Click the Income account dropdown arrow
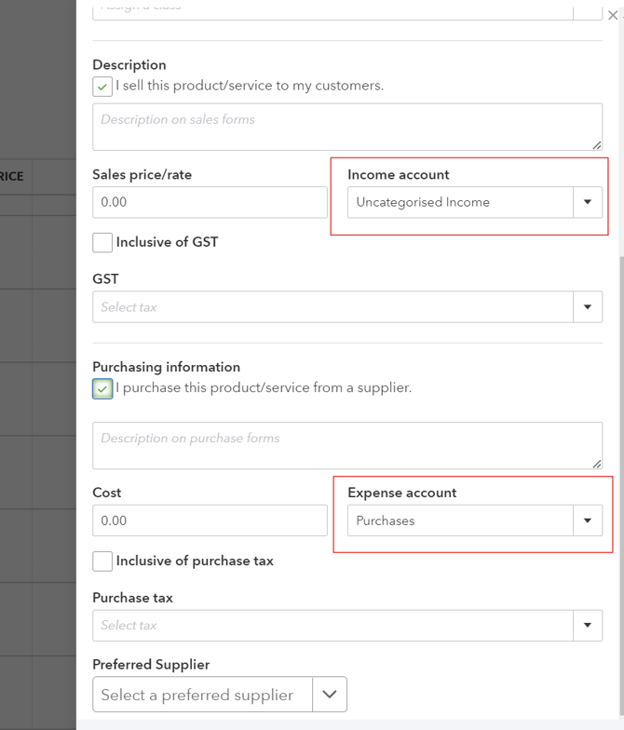The width and height of the screenshot is (624, 730). point(588,202)
